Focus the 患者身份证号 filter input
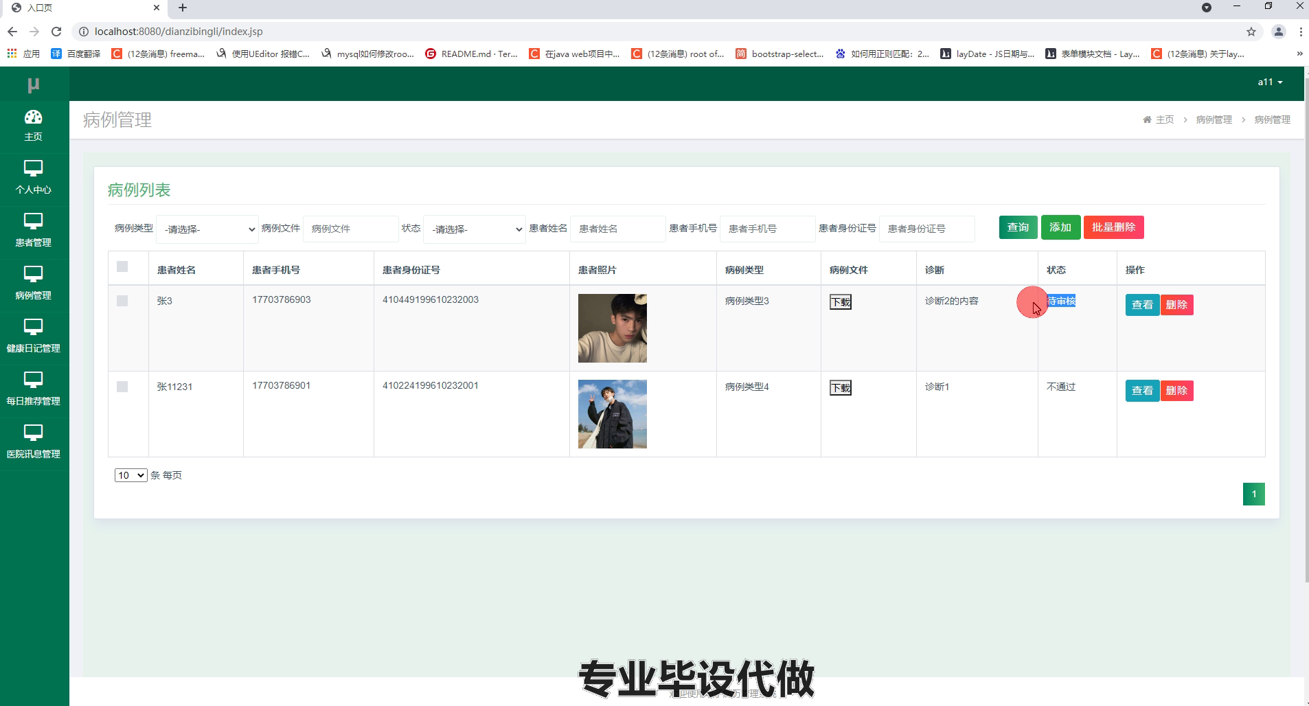1309x706 pixels. (x=926, y=229)
